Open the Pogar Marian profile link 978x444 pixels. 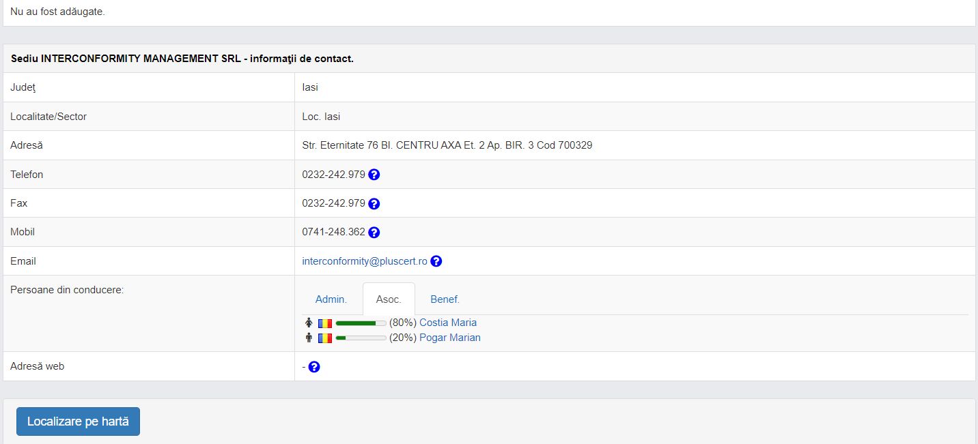pos(450,338)
